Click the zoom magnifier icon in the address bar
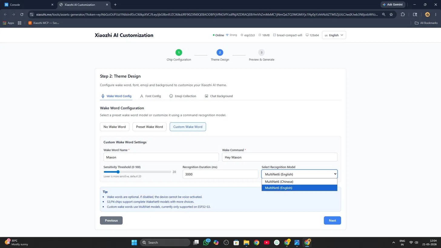The width and height of the screenshot is (441, 248). (384, 14)
